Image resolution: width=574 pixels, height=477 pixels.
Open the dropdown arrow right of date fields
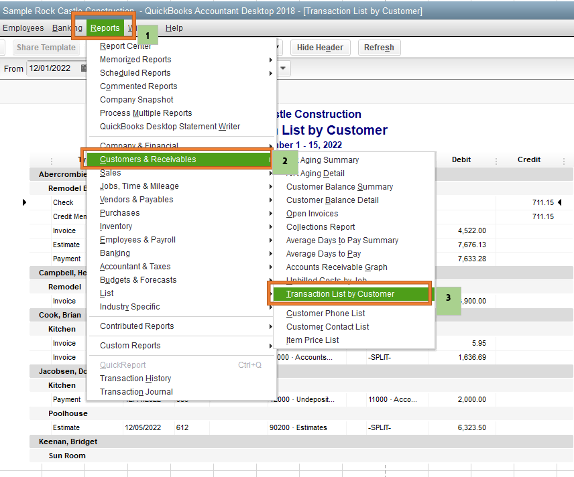283,68
